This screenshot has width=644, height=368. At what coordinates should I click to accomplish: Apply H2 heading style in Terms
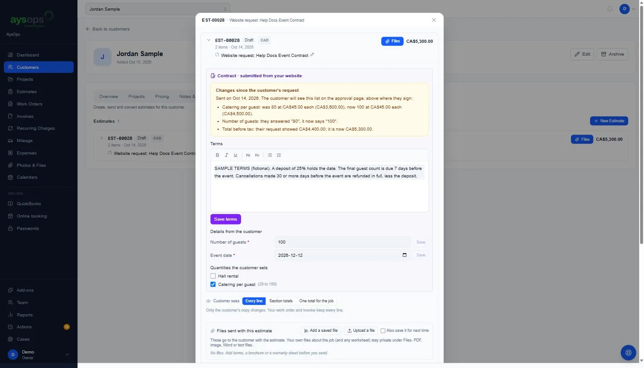pyautogui.click(x=248, y=155)
